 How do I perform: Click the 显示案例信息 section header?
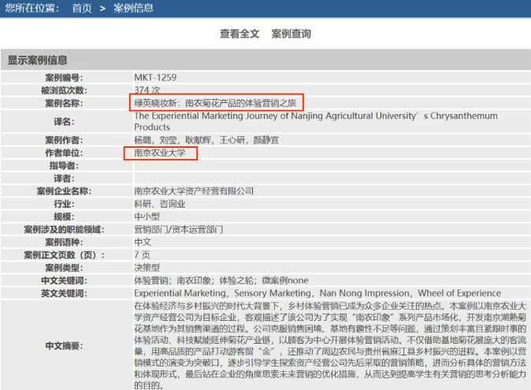(38, 60)
